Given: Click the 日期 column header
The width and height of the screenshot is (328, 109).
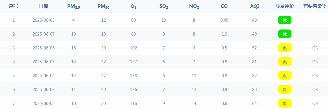Looking at the screenshot, I should click(44, 6).
